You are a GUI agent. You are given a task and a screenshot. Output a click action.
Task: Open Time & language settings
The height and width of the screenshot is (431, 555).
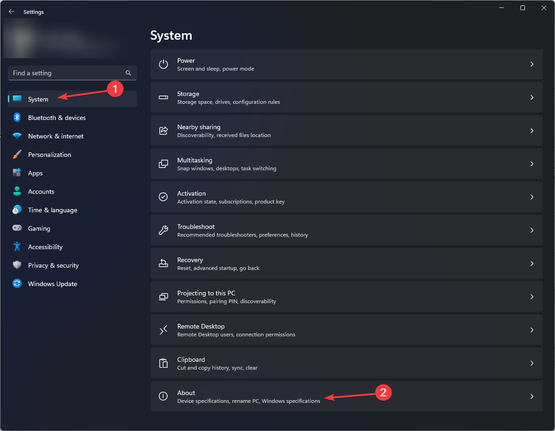(72, 210)
